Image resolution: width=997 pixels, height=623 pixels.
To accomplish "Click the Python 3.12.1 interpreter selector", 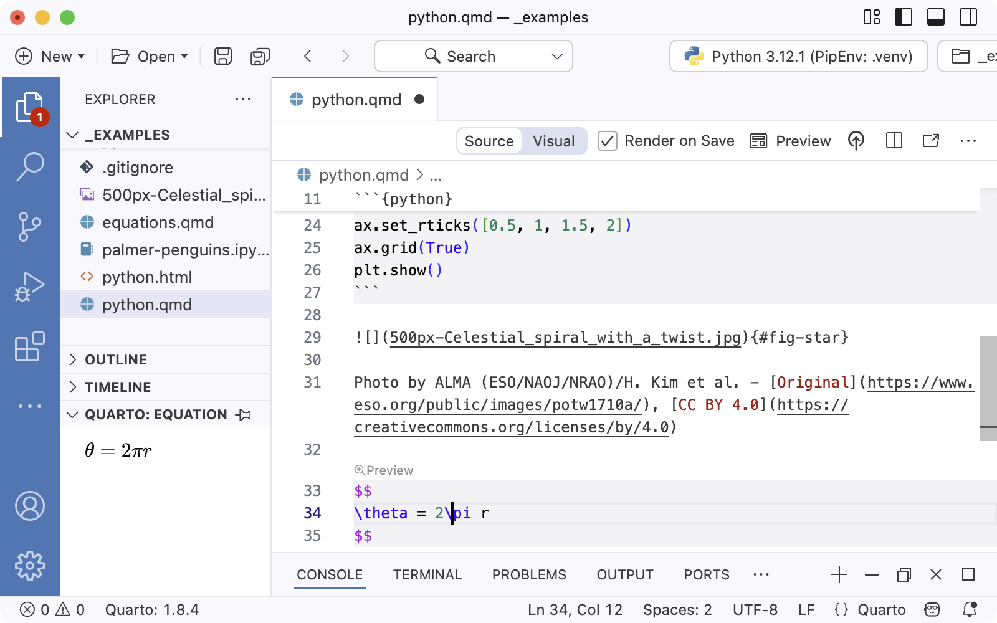I will [798, 56].
